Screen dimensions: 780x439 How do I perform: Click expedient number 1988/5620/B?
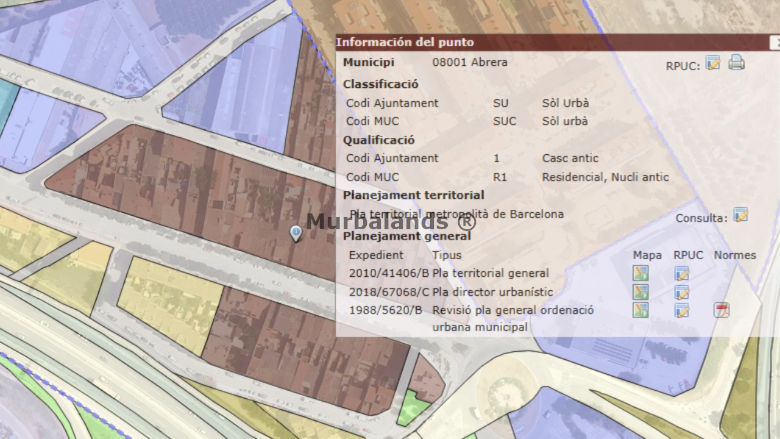[385, 310]
